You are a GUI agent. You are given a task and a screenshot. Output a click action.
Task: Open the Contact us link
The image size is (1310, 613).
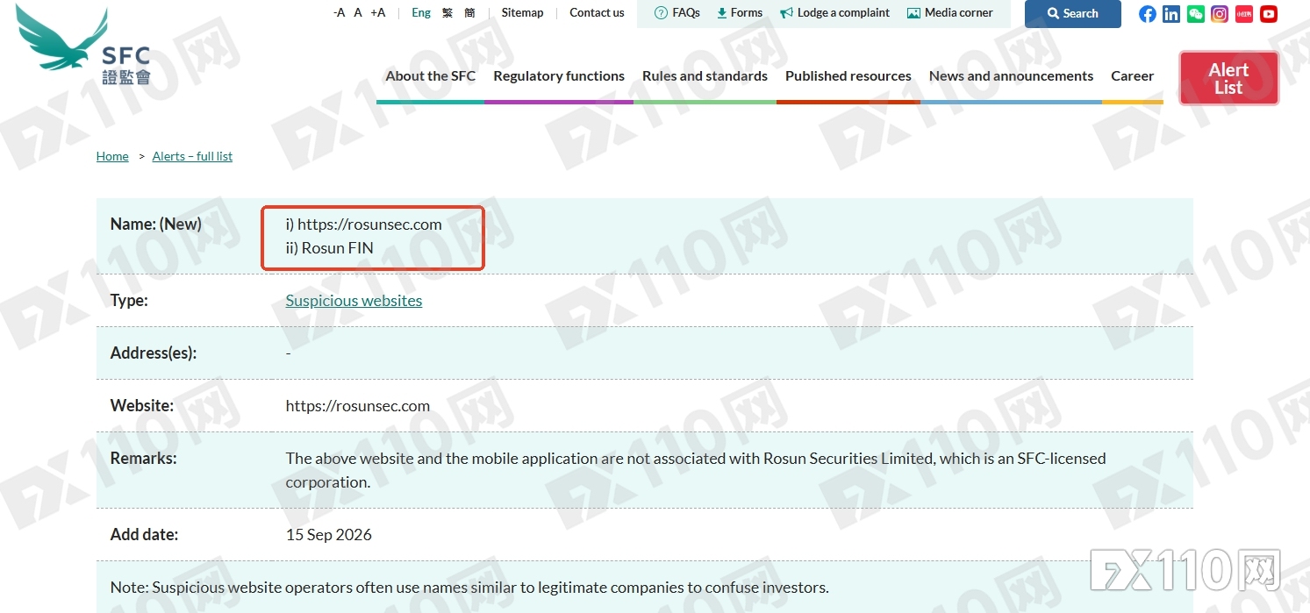pyautogui.click(x=597, y=12)
